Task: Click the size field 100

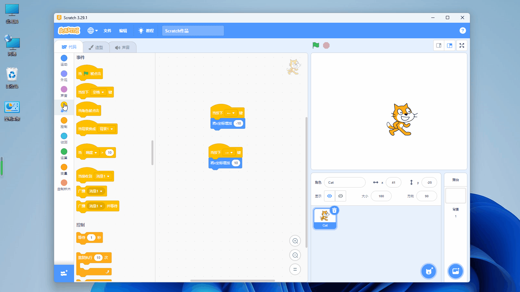Action: [381, 196]
